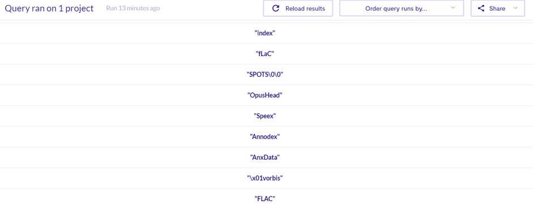Click the share network icon
The image size is (533, 209).
coord(481,8)
